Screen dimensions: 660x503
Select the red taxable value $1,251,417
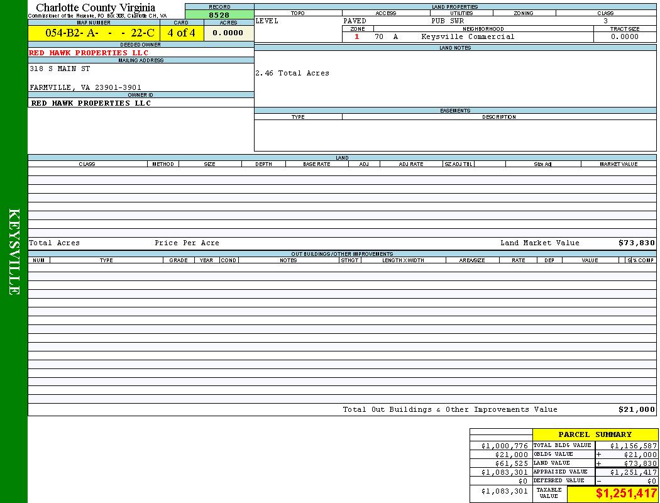pyautogui.click(x=626, y=494)
